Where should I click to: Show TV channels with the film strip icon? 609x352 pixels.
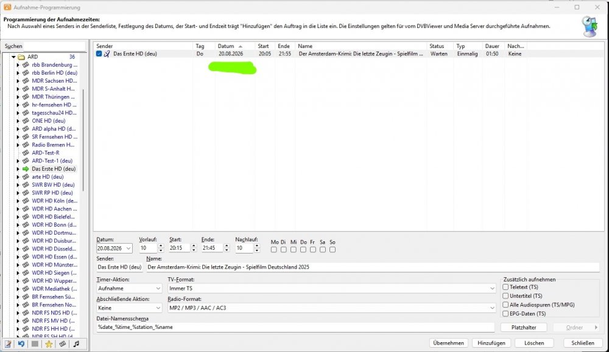click(62, 344)
